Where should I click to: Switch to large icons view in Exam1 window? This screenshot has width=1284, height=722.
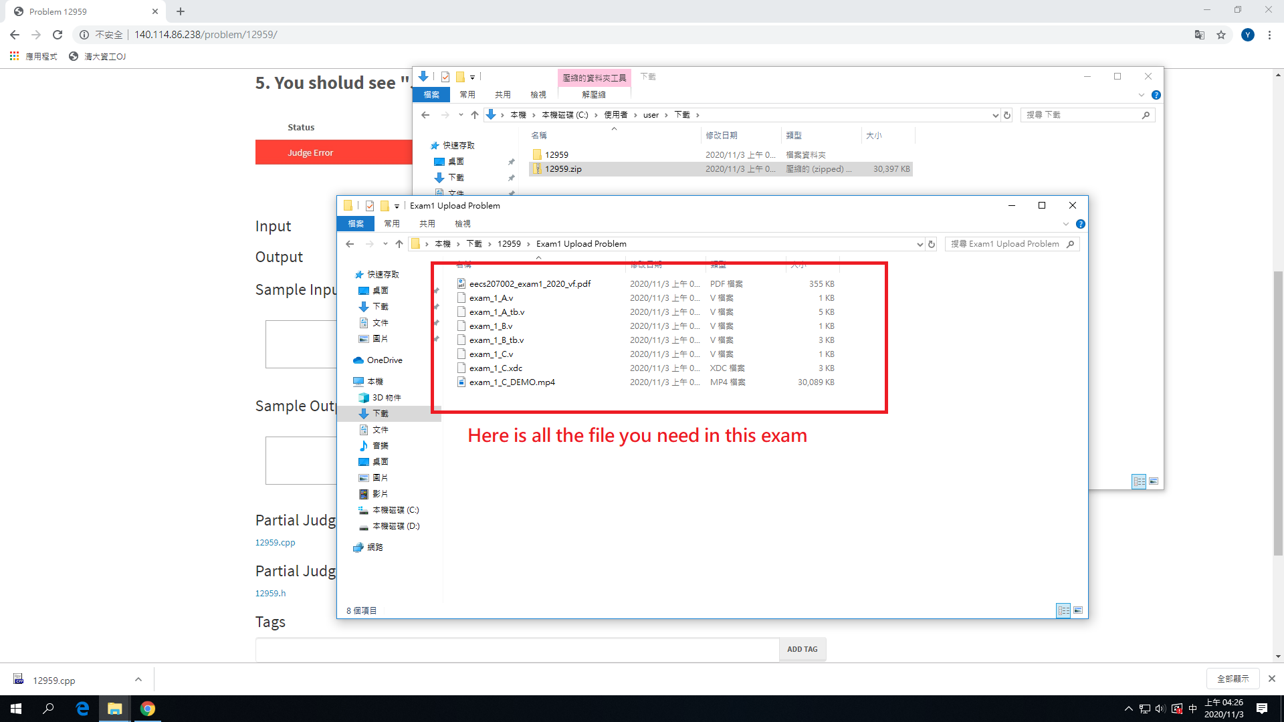pyautogui.click(x=1078, y=610)
